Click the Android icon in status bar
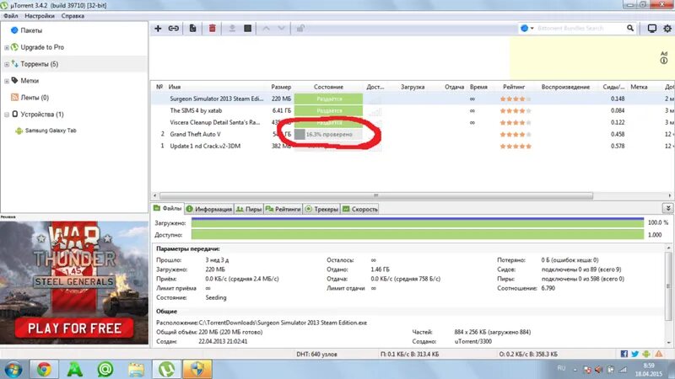 [646, 354]
